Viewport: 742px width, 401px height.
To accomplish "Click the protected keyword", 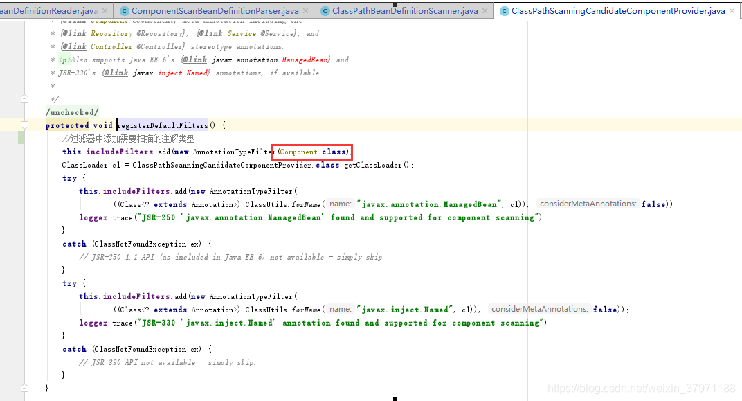I will [67, 125].
